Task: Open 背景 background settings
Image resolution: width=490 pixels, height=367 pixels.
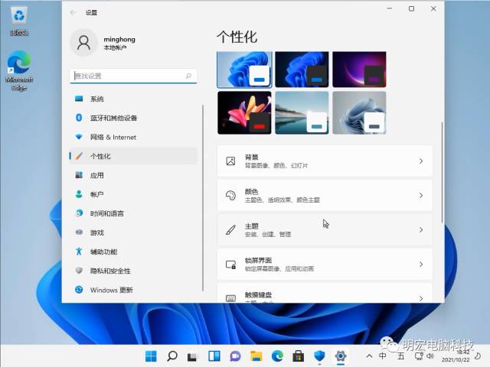Action: [325, 161]
